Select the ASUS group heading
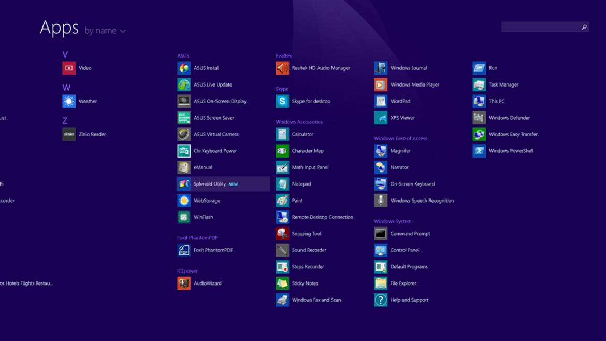606x341 pixels. pos(183,55)
